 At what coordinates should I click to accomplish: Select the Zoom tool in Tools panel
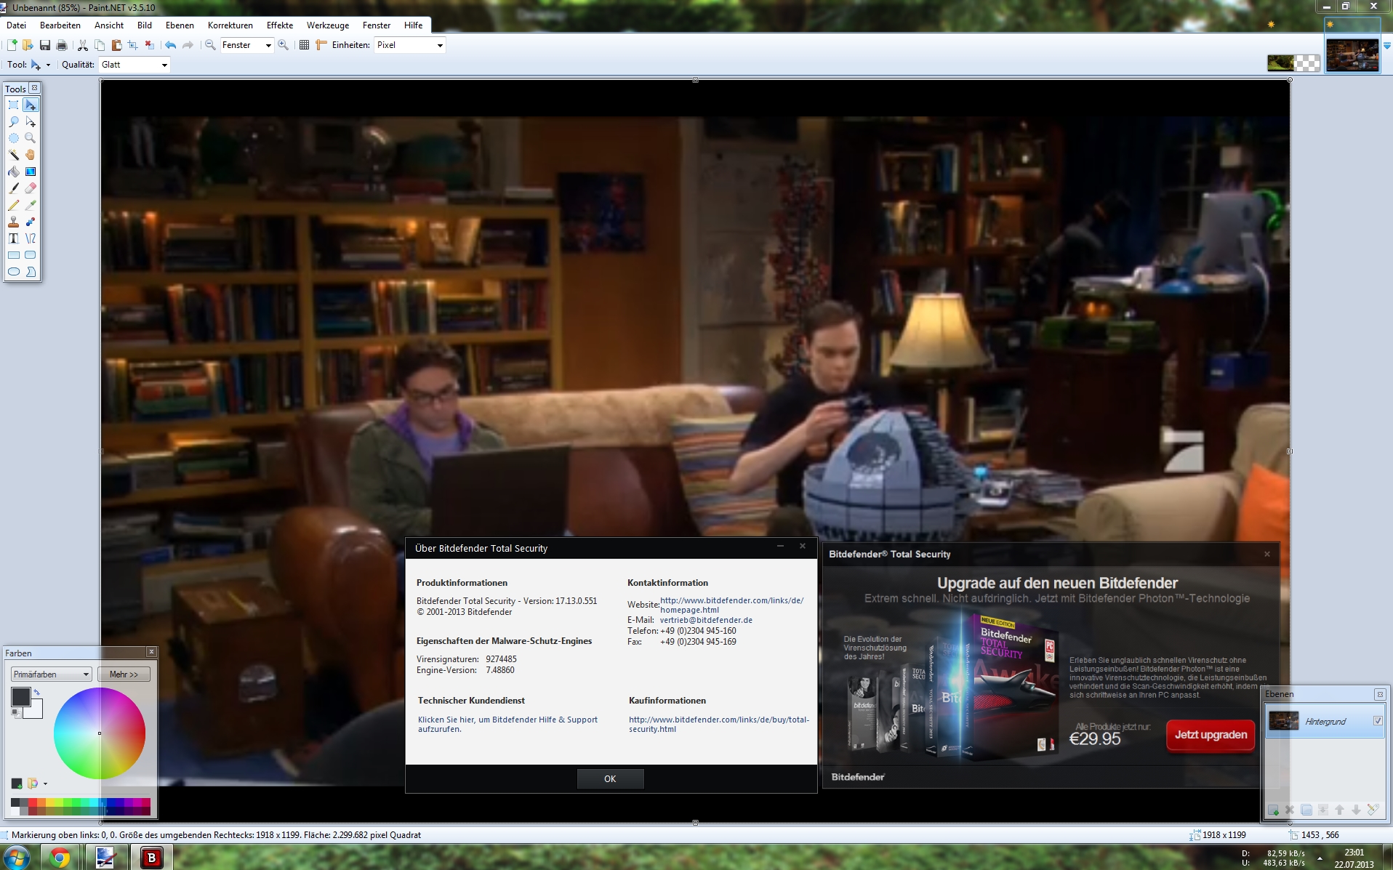(31, 138)
